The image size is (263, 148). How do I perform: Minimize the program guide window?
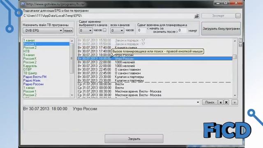(x=218, y=3)
